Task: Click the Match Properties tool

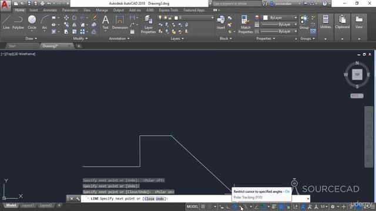Action: click(246, 25)
